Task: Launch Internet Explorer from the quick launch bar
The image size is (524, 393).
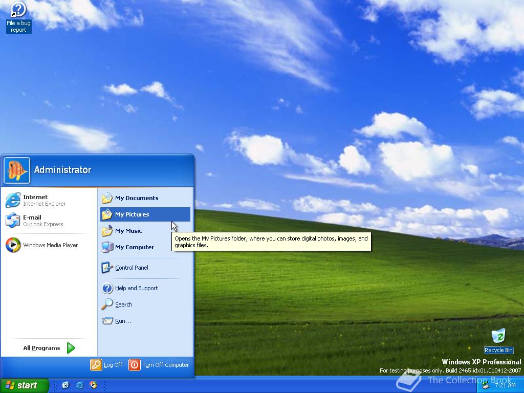Action: coord(79,385)
